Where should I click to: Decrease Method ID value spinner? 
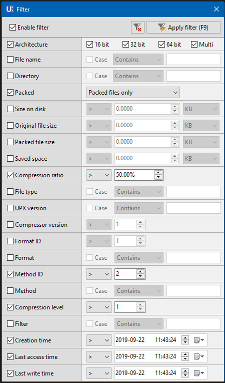(x=140, y=276)
